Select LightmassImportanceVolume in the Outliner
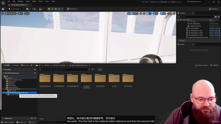Screen dimensions: 221x124 click(x=198, y=38)
